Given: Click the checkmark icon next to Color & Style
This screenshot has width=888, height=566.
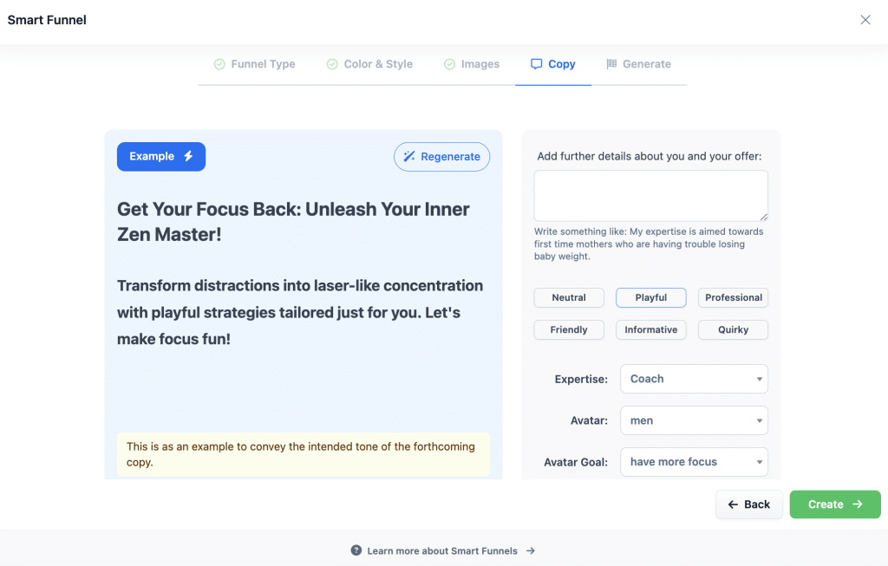Looking at the screenshot, I should tap(331, 64).
